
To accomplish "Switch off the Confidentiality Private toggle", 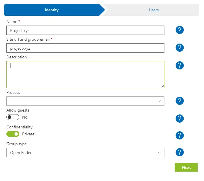I will point(13,134).
